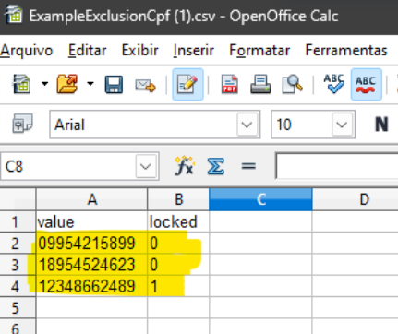398x334 pixels.
Task: Expand the Arial font name dropdown
Action: click(x=247, y=125)
